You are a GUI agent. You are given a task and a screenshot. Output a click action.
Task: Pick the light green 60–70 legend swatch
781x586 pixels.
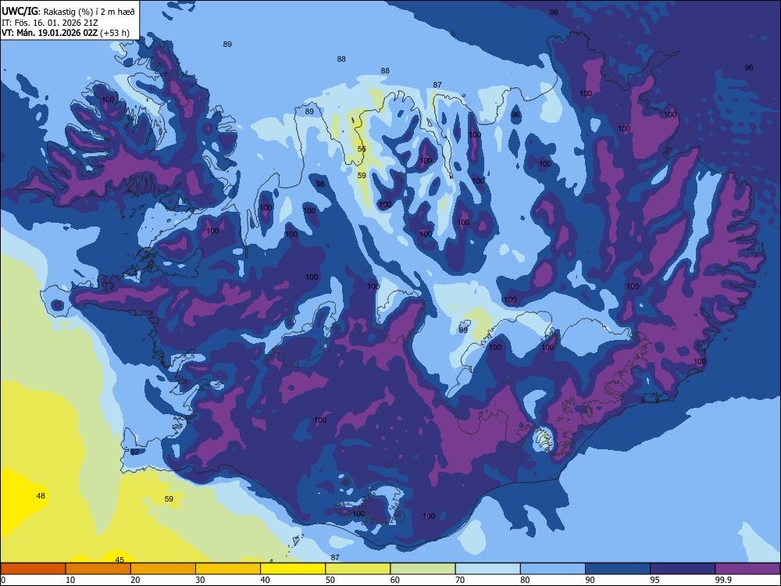coord(423,569)
